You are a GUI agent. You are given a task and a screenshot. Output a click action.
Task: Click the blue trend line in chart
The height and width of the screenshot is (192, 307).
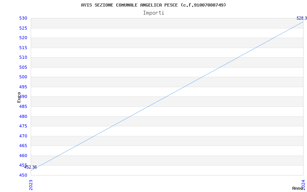click(x=167, y=96)
